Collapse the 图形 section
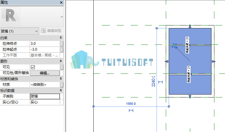Screen dimensions: 225x132 click(61, 61)
